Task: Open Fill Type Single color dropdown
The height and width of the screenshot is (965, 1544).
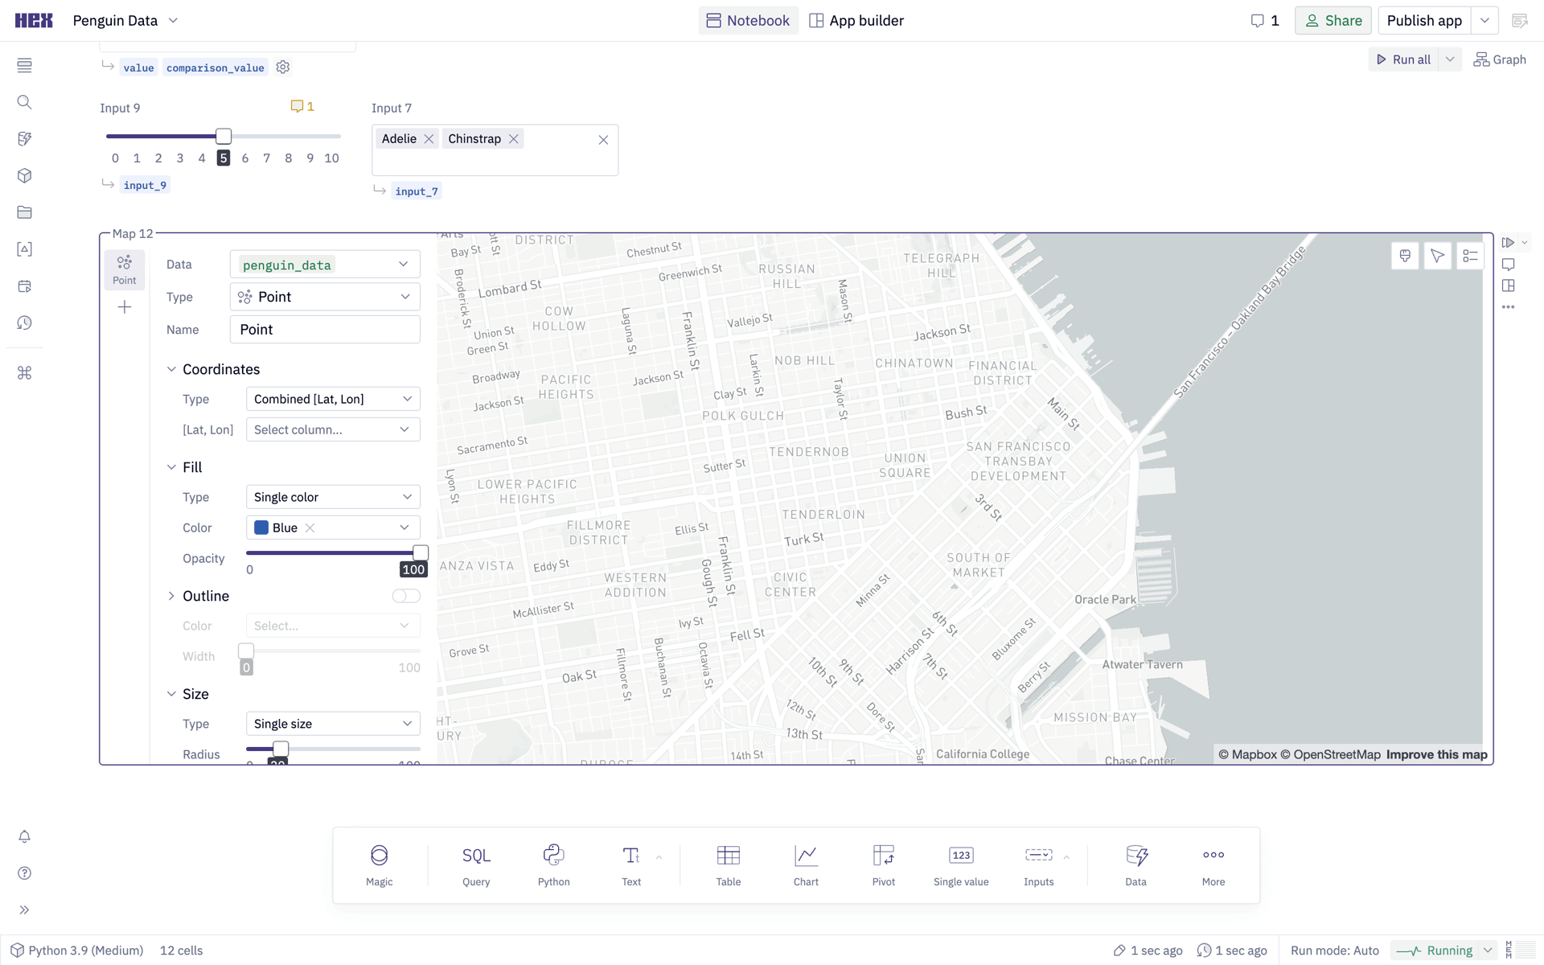Action: point(333,497)
